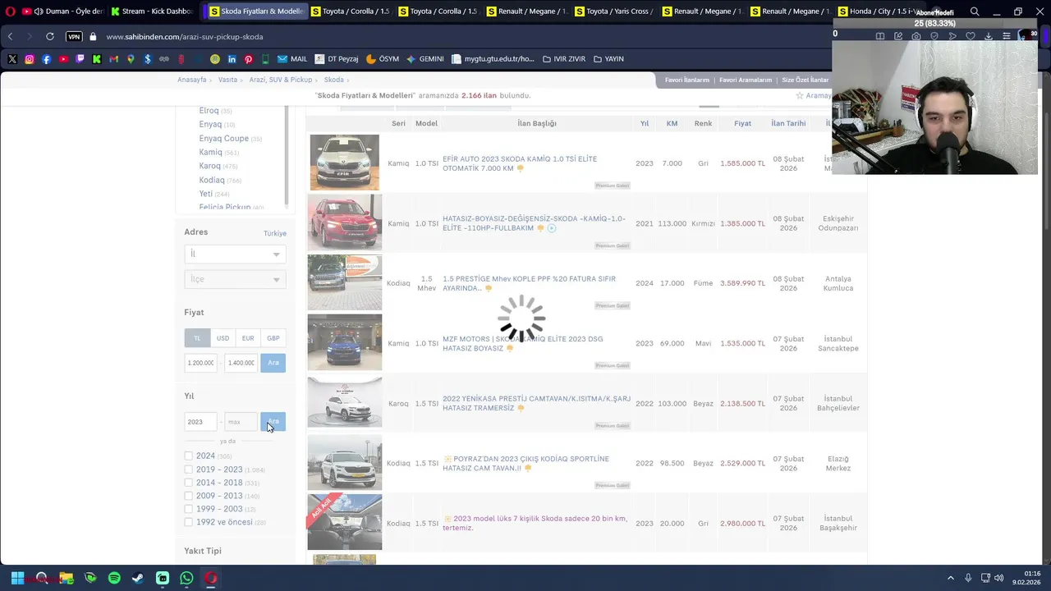
Task: Open thumbnail of red Kamiq listing
Action: [345, 222]
